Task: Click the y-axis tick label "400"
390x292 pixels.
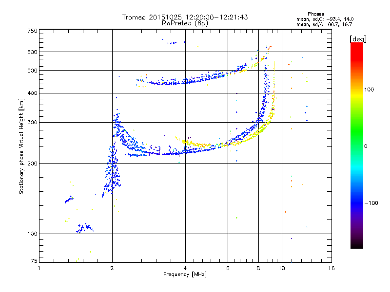Action: point(32,93)
